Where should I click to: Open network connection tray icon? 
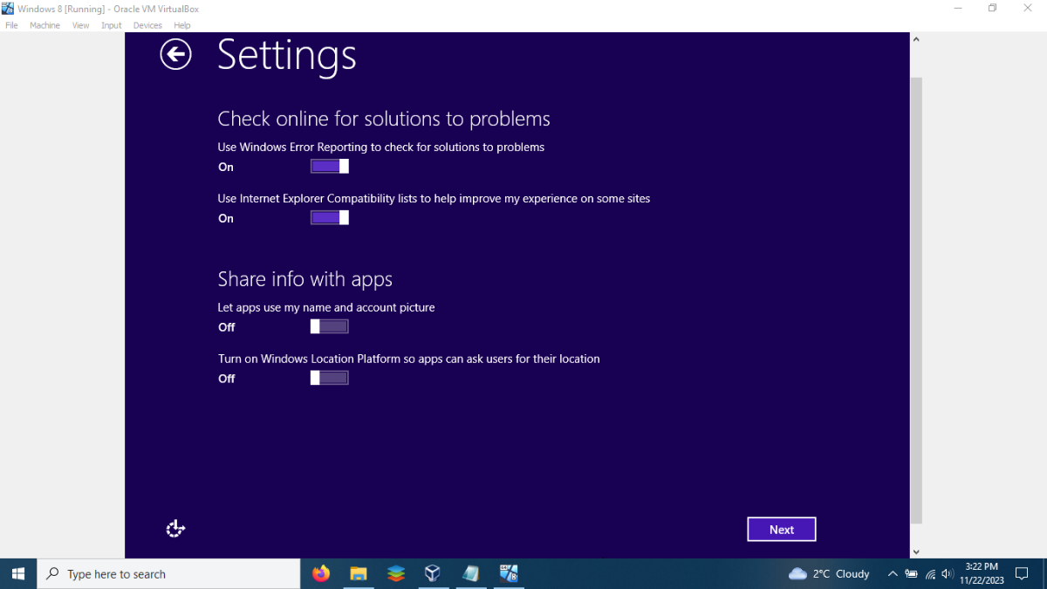point(930,573)
